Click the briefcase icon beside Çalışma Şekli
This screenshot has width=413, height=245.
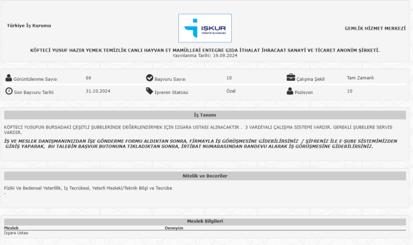291,78
